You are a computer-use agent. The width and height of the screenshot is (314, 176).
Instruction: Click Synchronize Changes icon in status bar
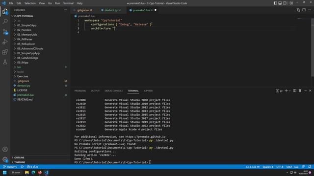(x=22, y=167)
